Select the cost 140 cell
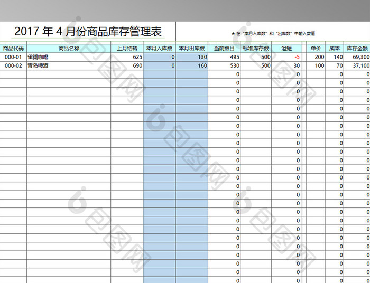 click(x=335, y=57)
